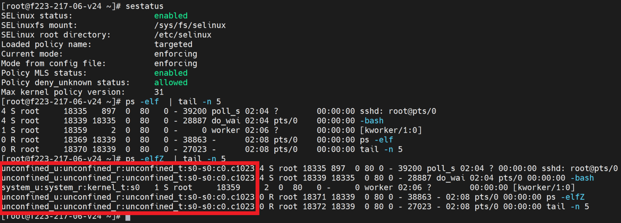Screen dimensions: 621x223
Task: Click blue "-bash" in the first ps -elf output
Action: [371, 121]
